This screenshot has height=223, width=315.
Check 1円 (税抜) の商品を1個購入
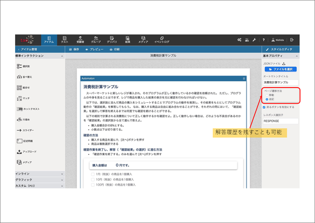coord(93,174)
